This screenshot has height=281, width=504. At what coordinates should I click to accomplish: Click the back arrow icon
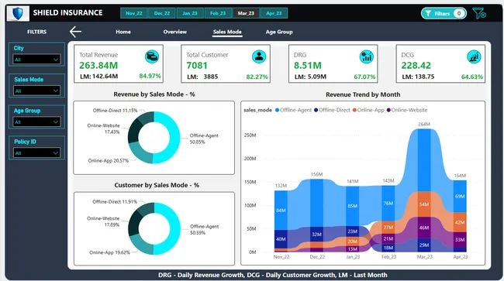point(75,32)
